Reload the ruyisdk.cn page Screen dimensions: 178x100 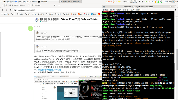10,10
